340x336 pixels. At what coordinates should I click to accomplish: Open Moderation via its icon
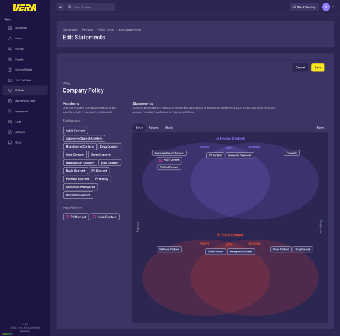tap(10, 111)
